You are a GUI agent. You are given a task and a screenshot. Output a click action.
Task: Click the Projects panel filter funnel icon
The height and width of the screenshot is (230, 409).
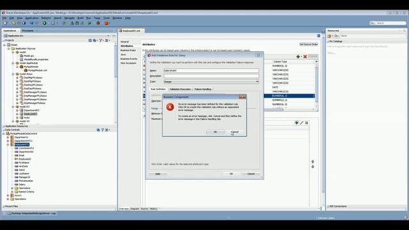tap(101, 40)
